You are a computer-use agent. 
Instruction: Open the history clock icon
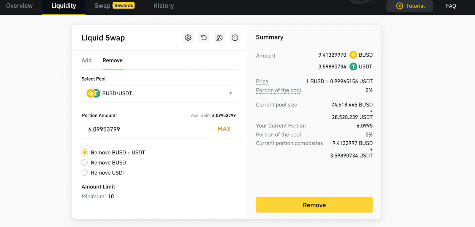(219, 38)
